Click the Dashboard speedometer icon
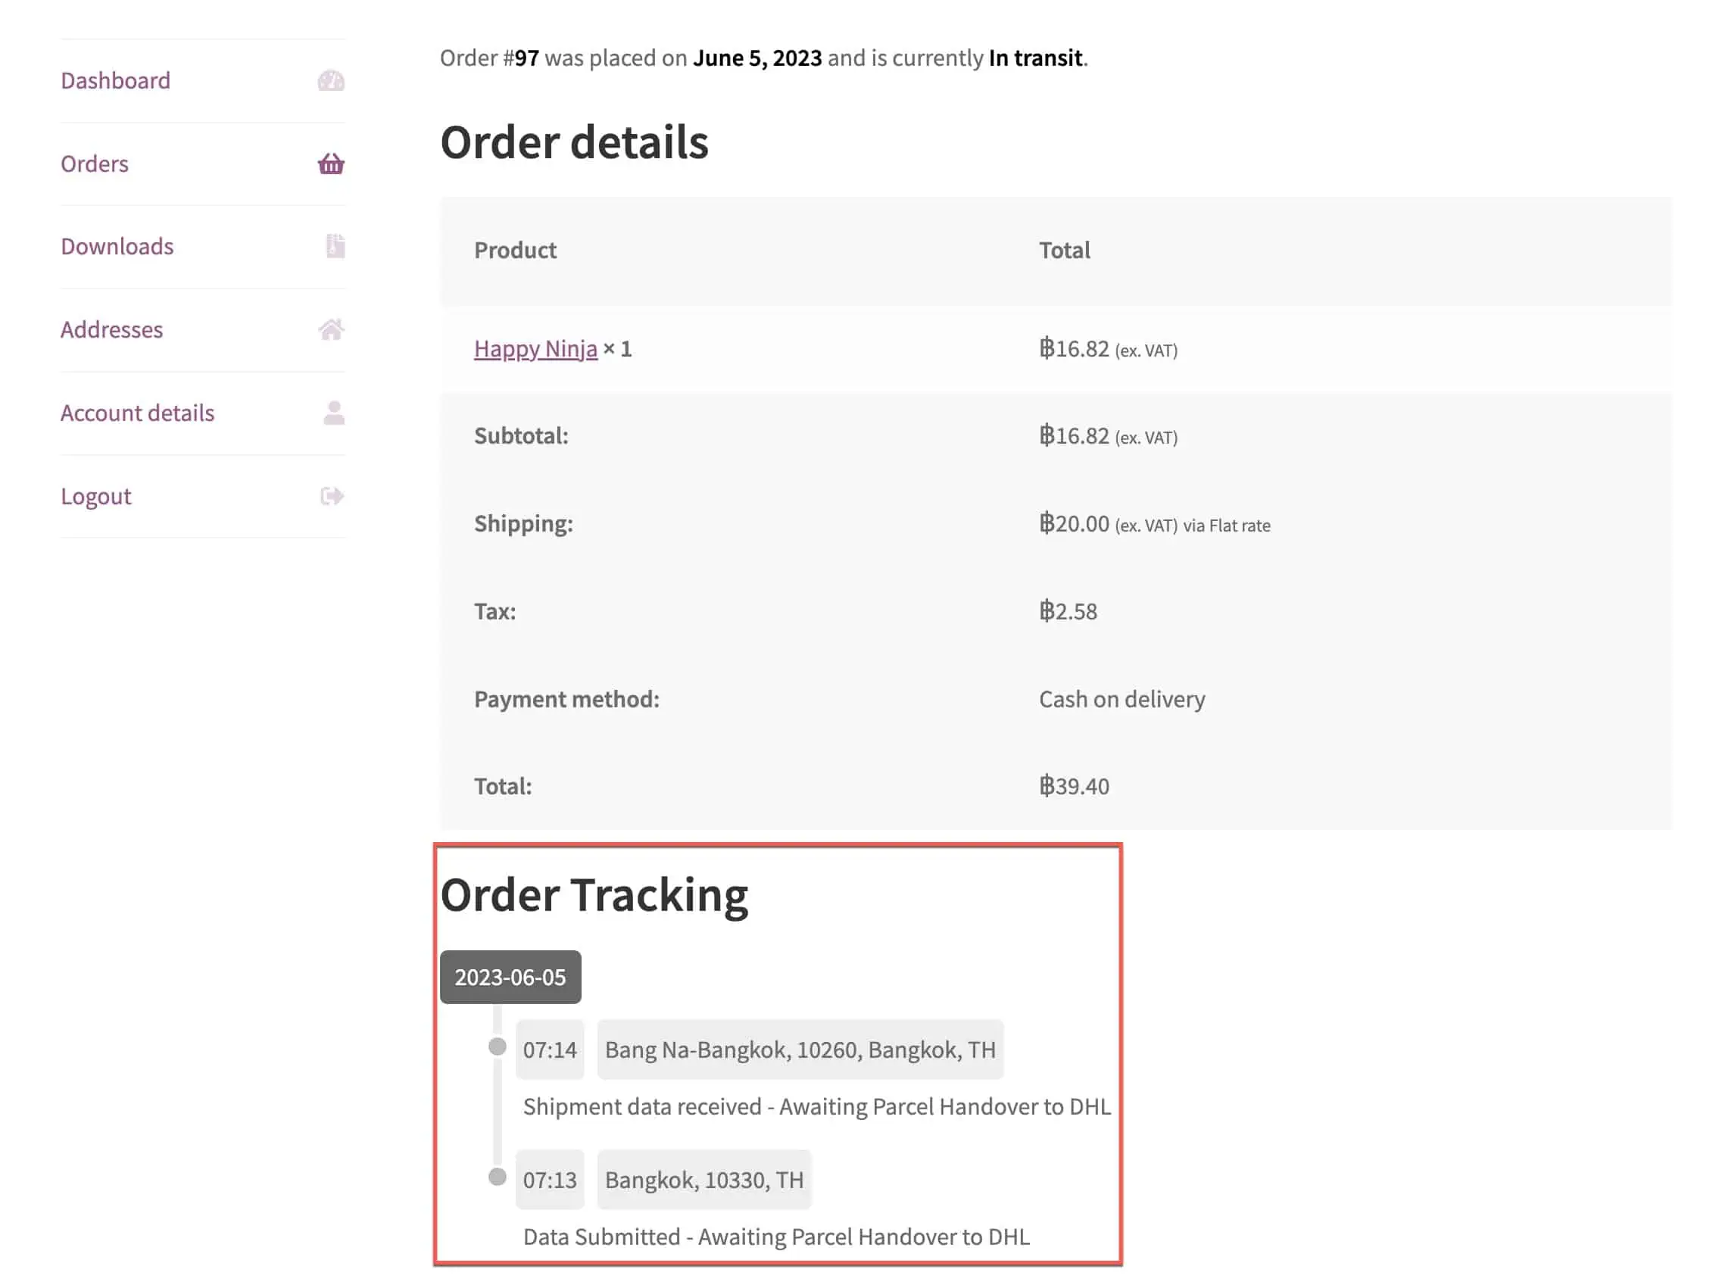The image size is (1722, 1285). (331, 81)
